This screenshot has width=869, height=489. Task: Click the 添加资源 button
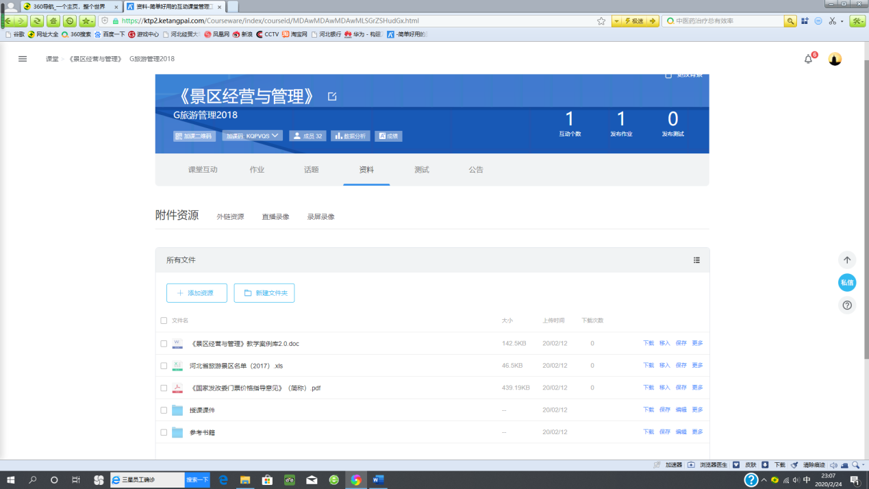pos(197,293)
